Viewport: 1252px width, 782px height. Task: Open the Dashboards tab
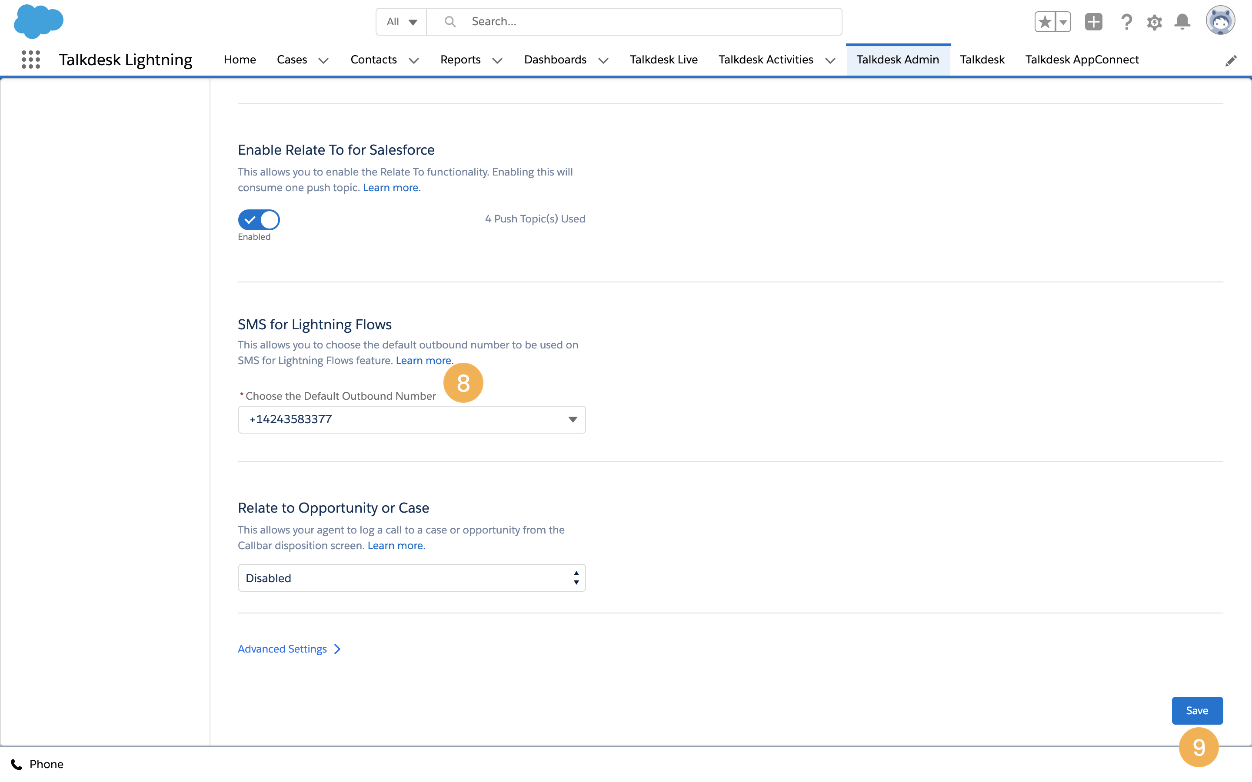[x=555, y=60]
